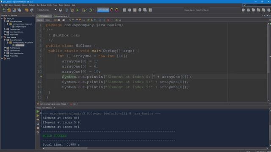The height and width of the screenshot is (152, 271).
Task: Open the Profile Project dropdown arrow
Action: pos(93,10)
